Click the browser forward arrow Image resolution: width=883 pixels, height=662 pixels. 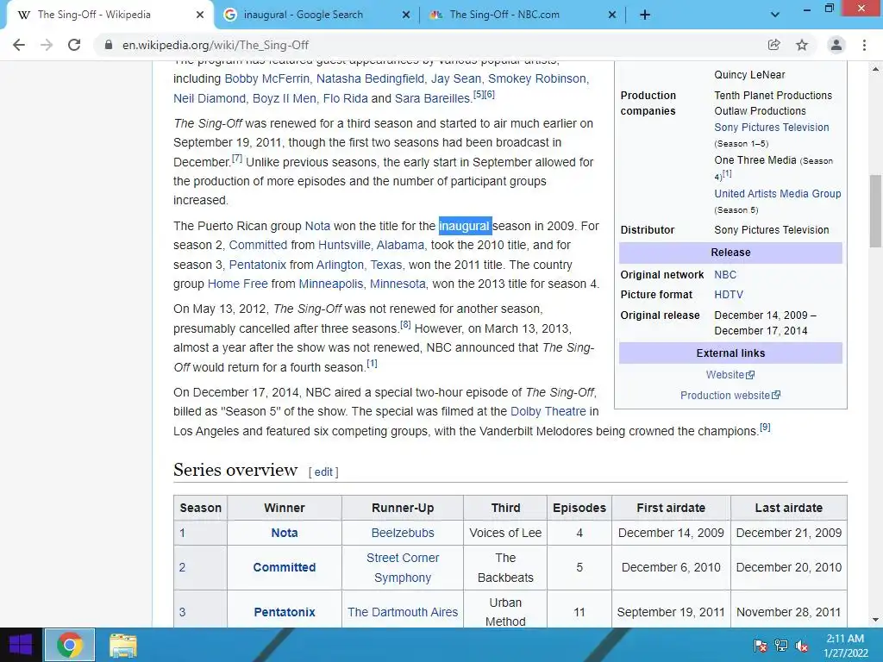pos(47,45)
